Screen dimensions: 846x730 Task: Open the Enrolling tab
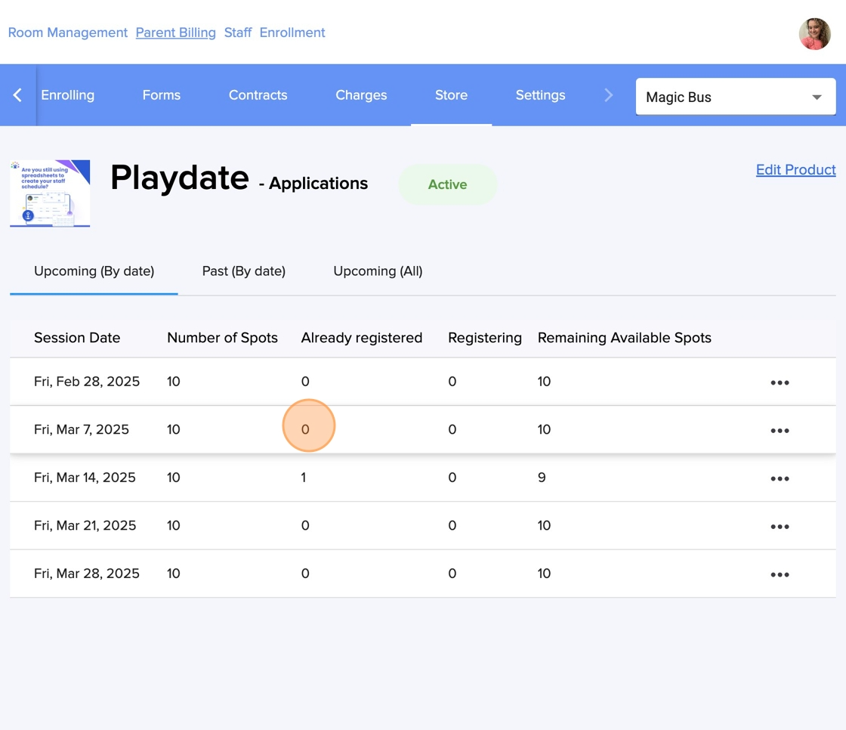click(x=67, y=95)
